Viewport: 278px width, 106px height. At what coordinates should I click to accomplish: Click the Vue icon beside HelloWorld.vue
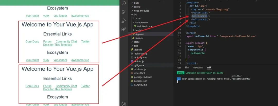pyautogui.click(x=135, y=26)
